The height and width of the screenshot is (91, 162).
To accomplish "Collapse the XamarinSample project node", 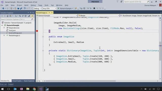I will click(x=2, y=25).
